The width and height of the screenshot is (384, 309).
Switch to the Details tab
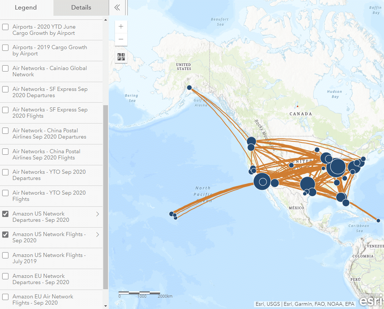tap(81, 8)
